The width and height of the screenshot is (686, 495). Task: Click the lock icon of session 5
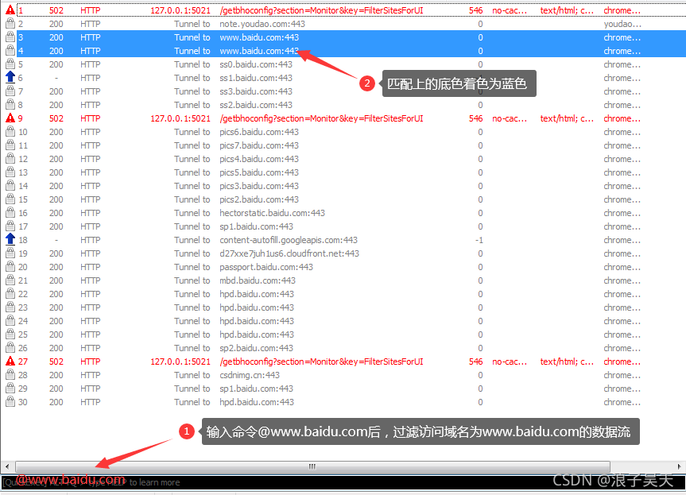click(x=10, y=64)
